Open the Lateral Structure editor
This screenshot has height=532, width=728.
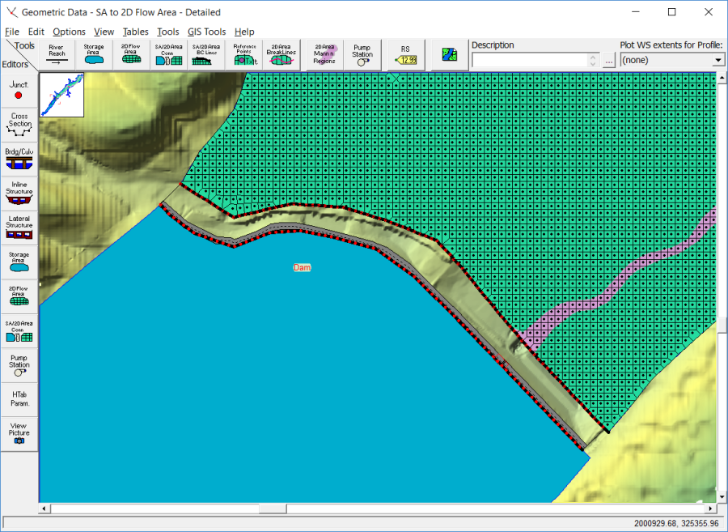pyautogui.click(x=19, y=225)
